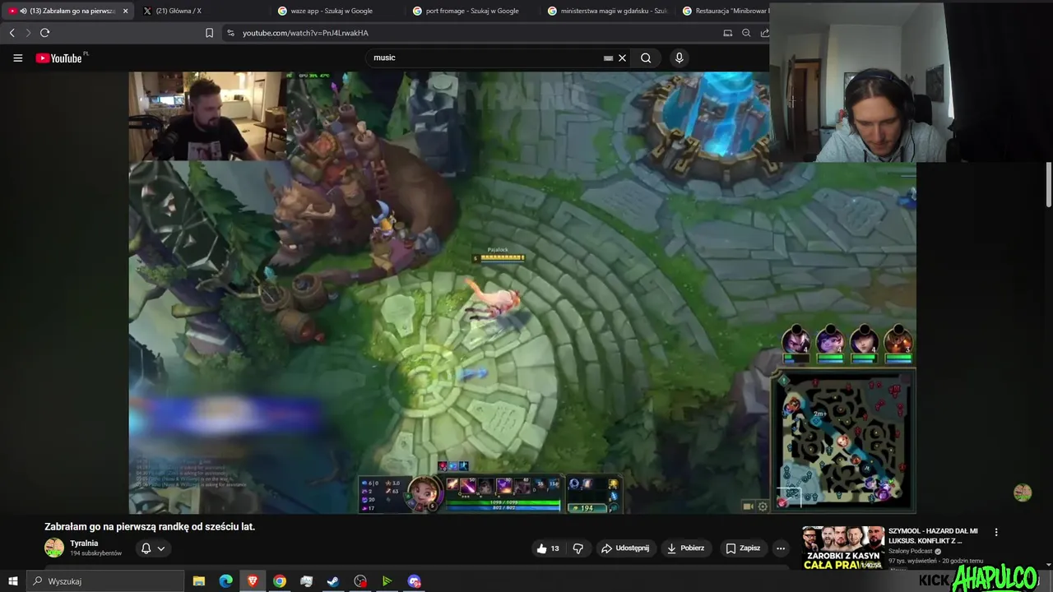Click the zoom magnifier icon in address bar
Screen dimensions: 1053x592
click(746, 33)
